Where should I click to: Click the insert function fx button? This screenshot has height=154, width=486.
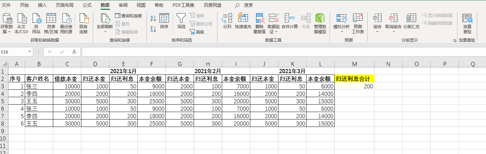point(74,52)
